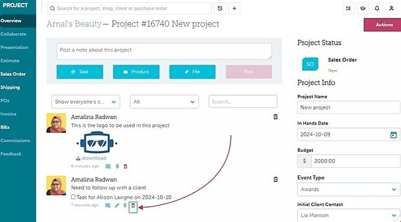Open the In Hands Date calendar picker
401x222 pixels.
point(393,135)
